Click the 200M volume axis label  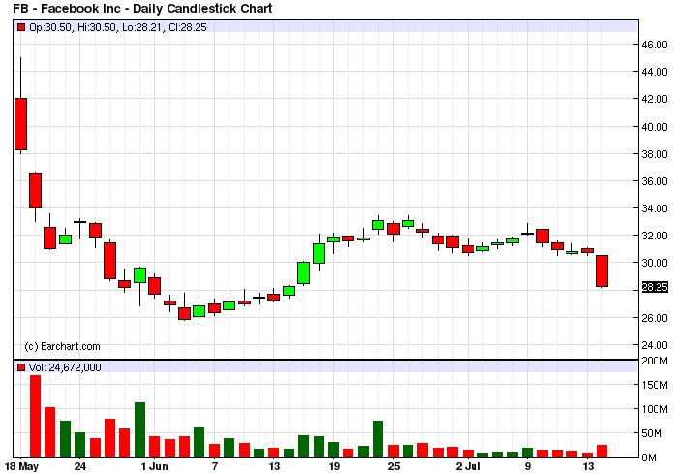pos(655,361)
